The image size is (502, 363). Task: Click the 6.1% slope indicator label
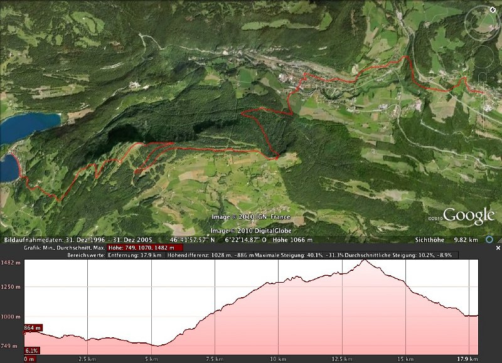tap(31, 350)
